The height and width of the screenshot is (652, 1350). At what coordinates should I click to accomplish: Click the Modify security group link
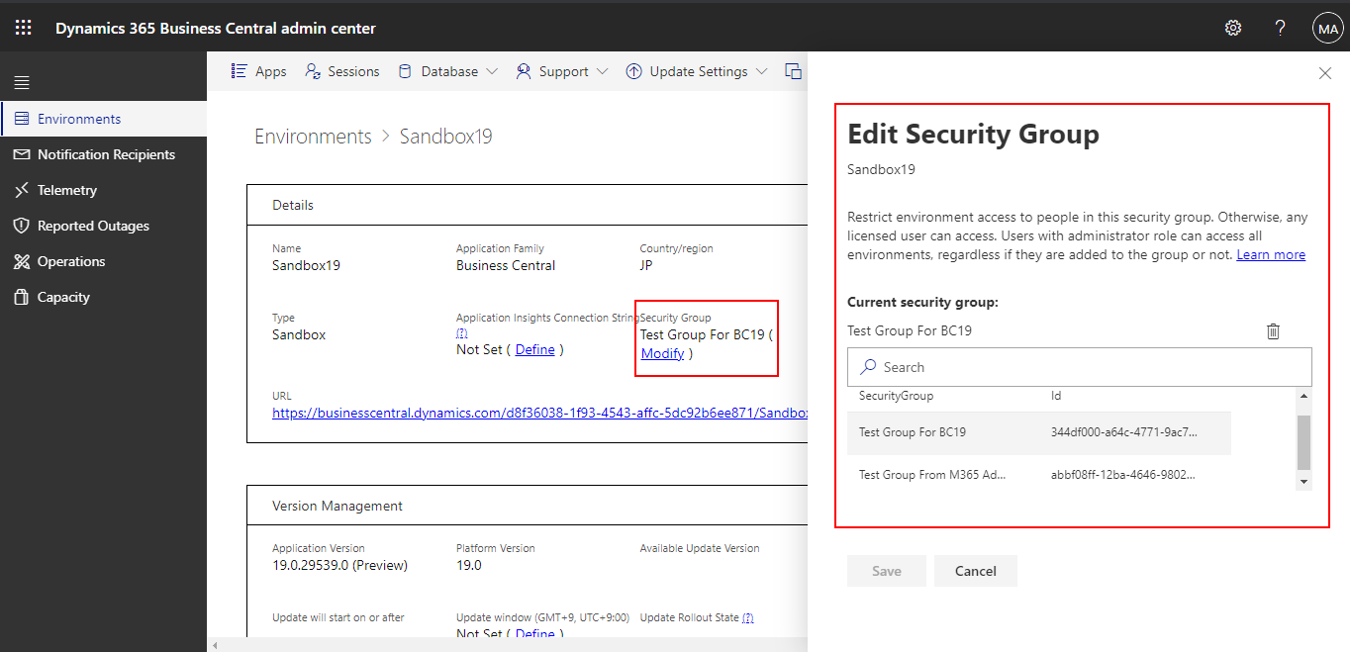pos(662,353)
